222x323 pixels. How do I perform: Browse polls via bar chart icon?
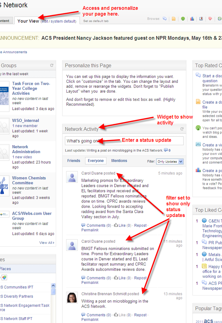click(192, 19)
